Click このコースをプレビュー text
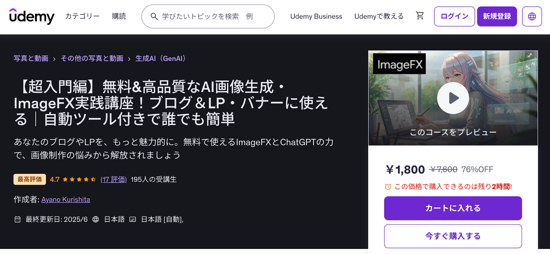This screenshot has height=254, width=550. (453, 132)
